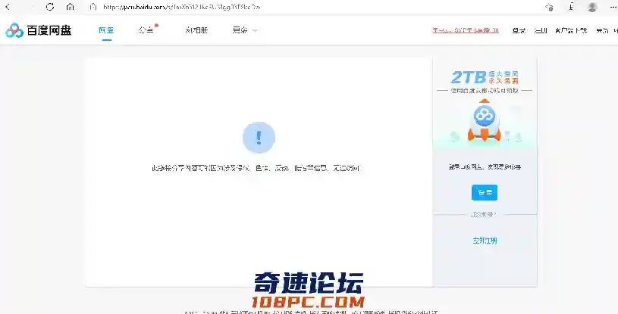Go back using the browser back arrow
618x314 pixels.
point(7,7)
